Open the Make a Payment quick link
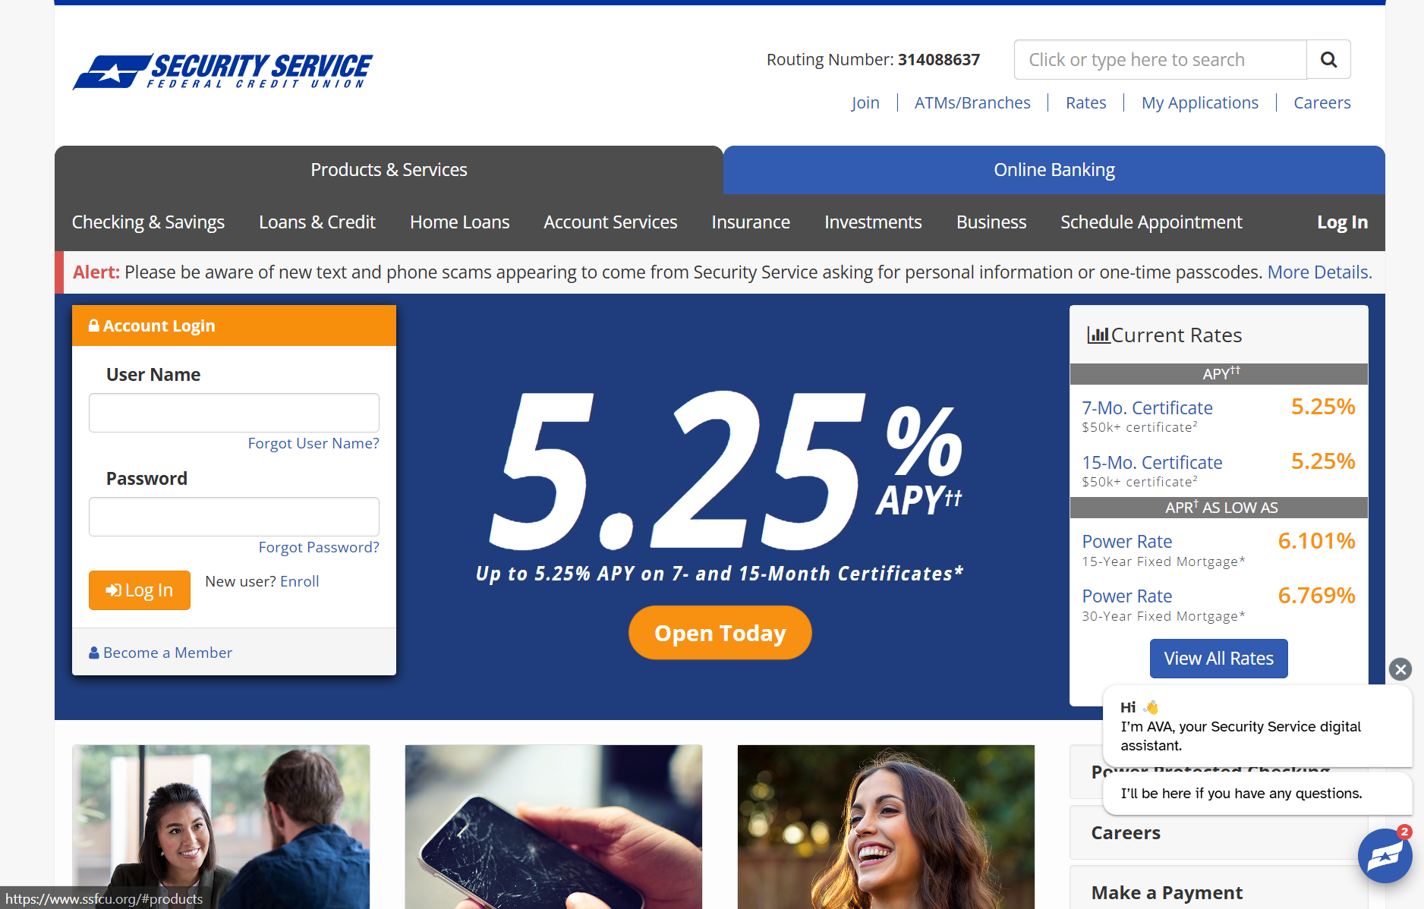The image size is (1424, 909). [x=1219, y=888]
